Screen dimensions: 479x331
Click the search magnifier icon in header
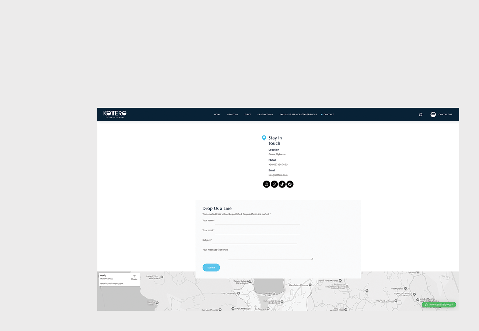point(420,114)
